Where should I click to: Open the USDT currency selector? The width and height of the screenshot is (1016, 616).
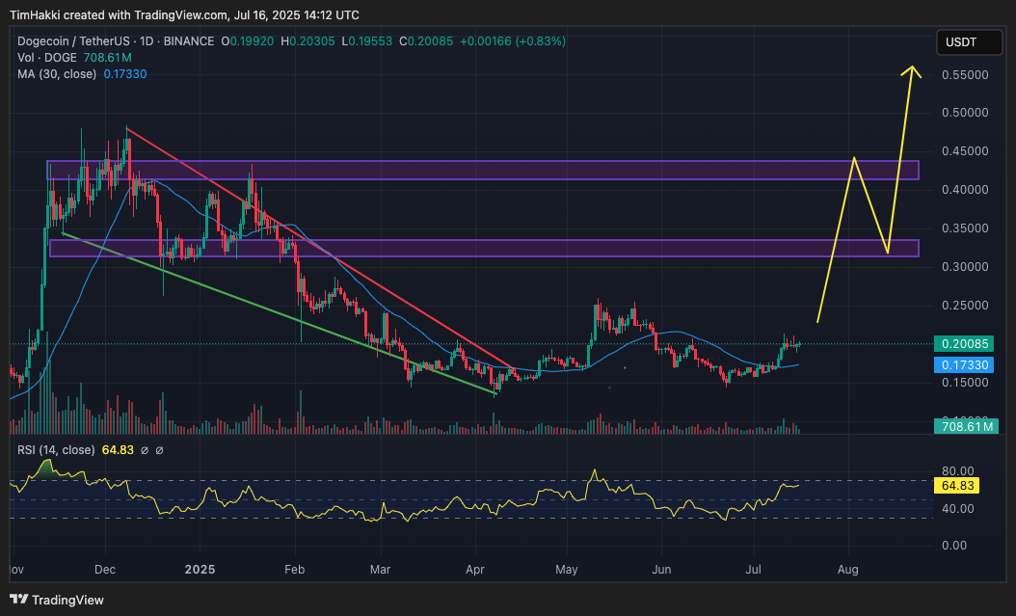pos(969,42)
